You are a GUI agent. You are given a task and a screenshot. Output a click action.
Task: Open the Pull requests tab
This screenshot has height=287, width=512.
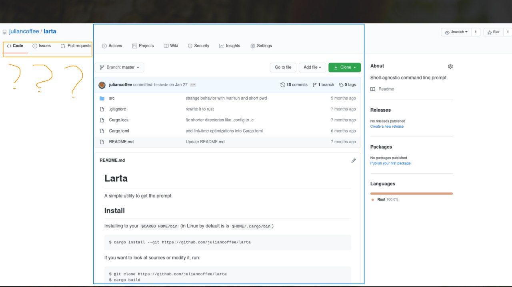point(76,46)
